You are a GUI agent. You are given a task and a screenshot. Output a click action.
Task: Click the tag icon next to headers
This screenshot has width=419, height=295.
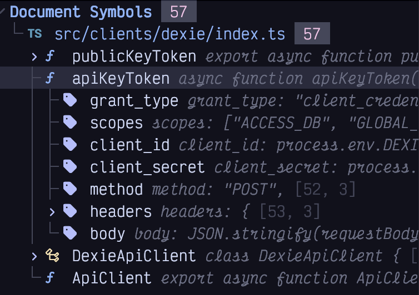tap(70, 211)
